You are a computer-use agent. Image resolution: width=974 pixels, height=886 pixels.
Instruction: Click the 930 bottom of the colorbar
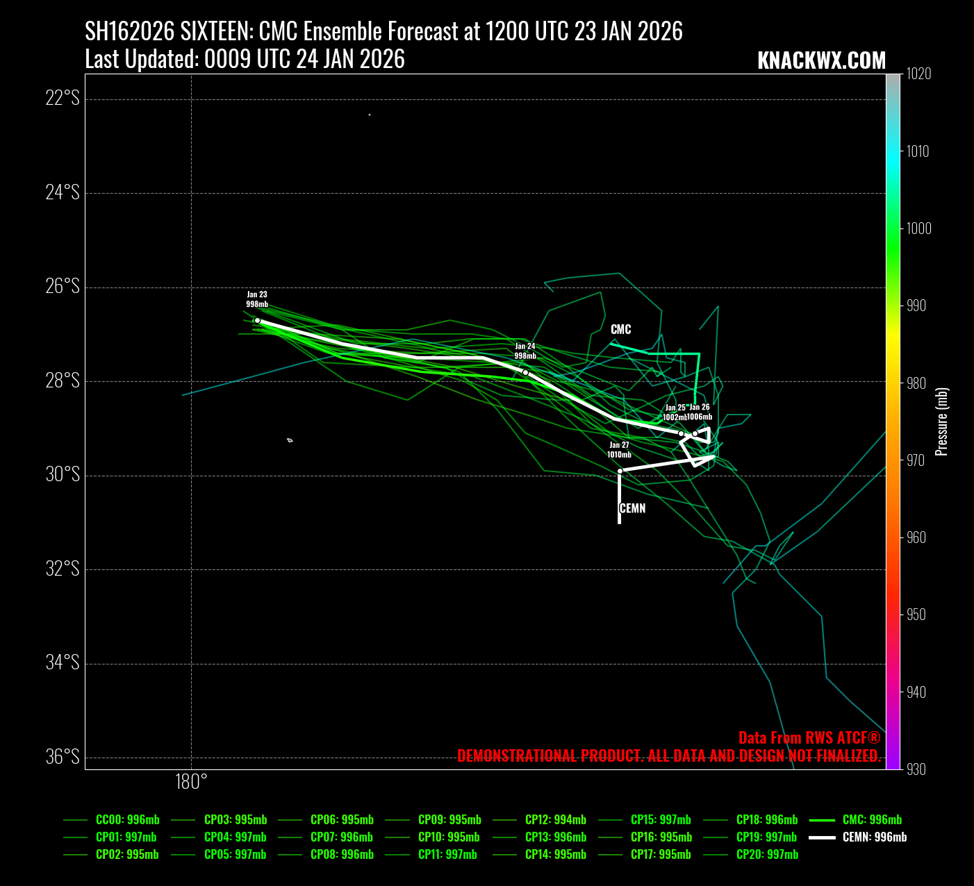point(893,767)
